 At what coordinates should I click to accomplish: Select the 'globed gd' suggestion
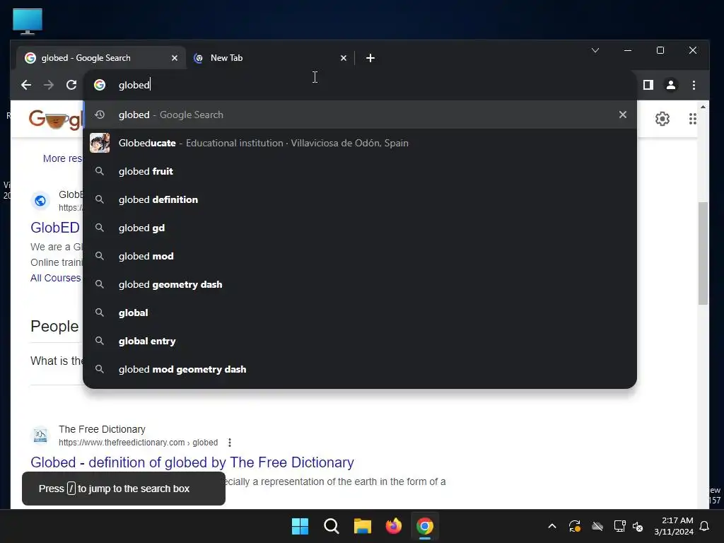coord(360,228)
